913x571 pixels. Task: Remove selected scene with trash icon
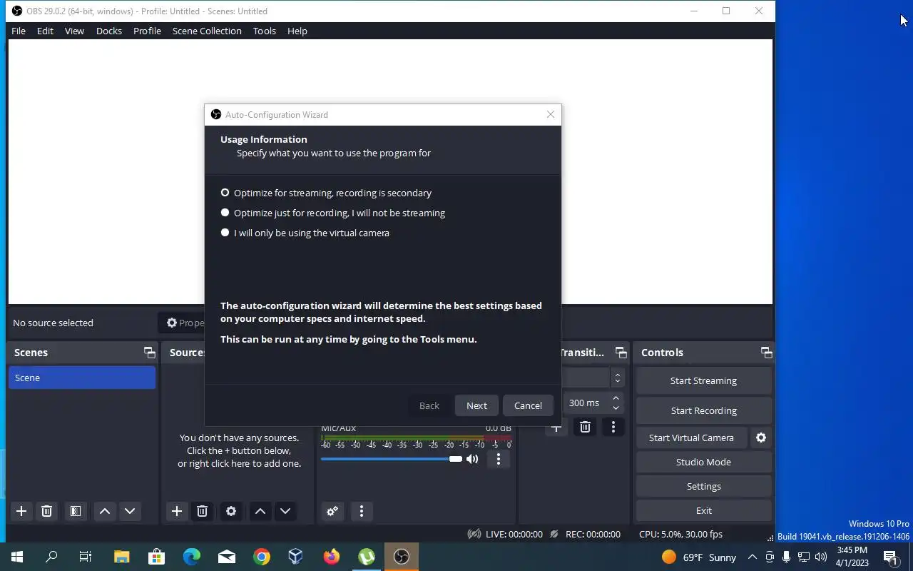(x=47, y=511)
